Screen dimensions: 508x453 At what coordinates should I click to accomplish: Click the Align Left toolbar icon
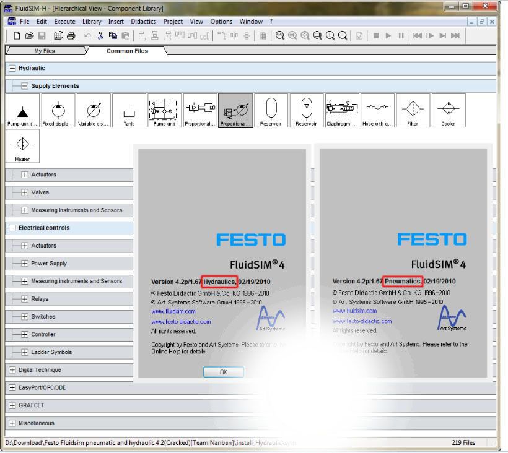pyautogui.click(x=142, y=36)
